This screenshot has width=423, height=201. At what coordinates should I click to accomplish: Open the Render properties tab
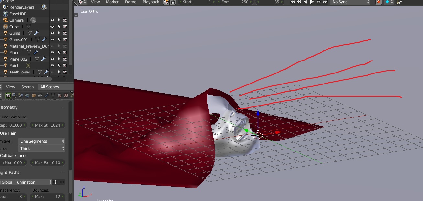pos(8,95)
